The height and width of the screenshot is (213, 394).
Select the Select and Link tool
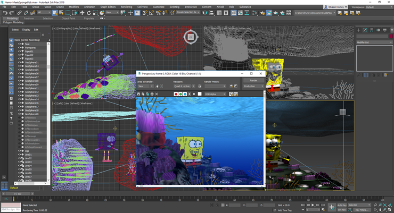click(19, 13)
